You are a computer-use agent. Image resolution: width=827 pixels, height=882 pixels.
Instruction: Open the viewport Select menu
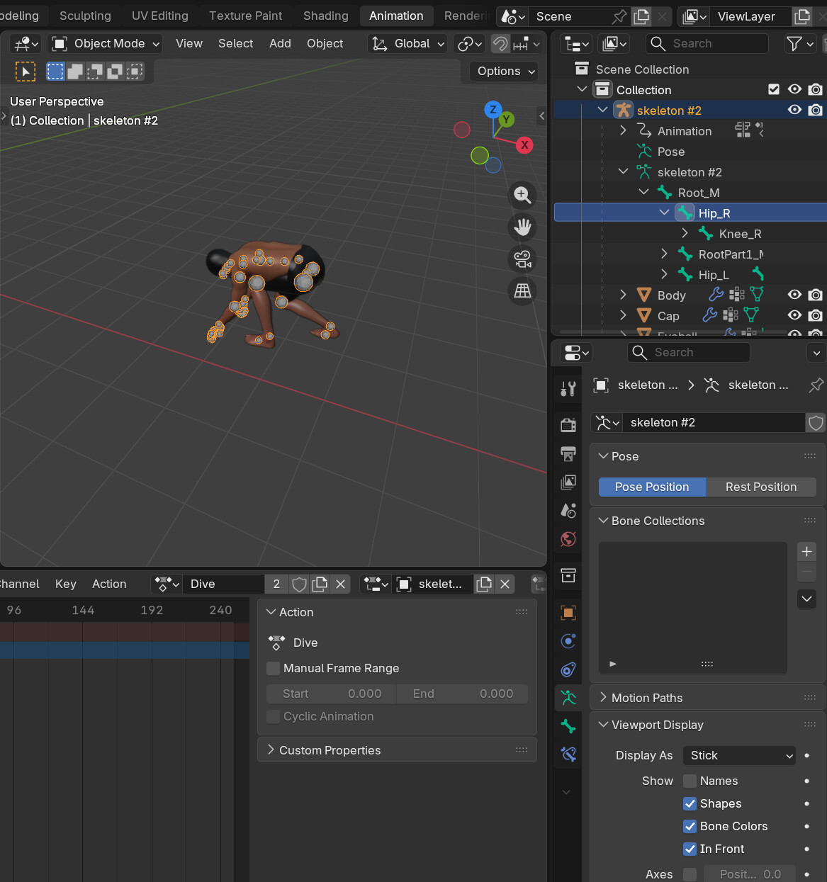(235, 43)
